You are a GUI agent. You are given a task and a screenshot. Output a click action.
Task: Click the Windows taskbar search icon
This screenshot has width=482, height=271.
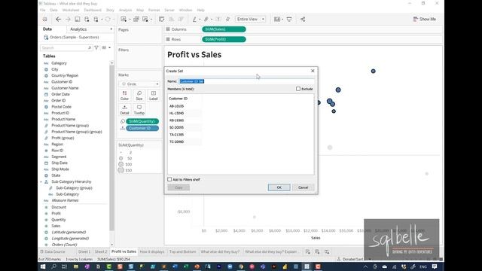click(53, 266)
